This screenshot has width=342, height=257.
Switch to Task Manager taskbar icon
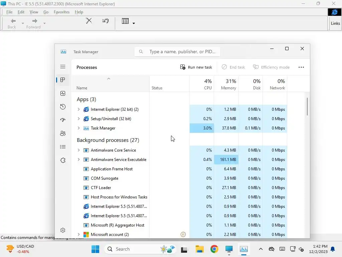click(x=243, y=249)
